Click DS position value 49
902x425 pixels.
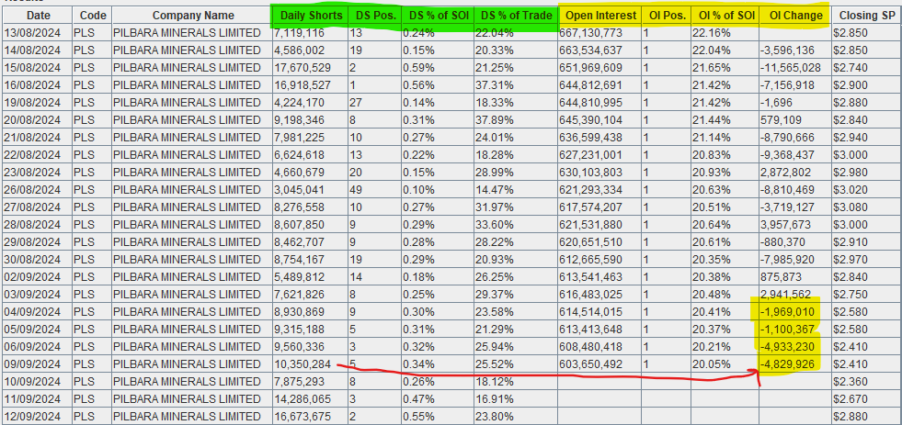(356, 190)
